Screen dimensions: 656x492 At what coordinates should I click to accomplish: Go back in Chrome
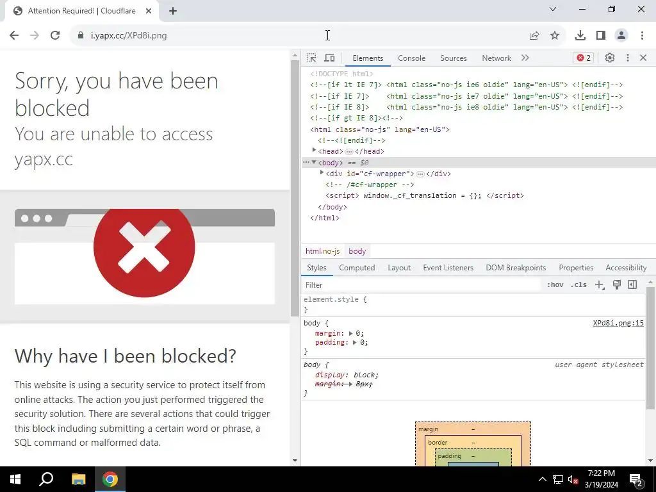point(14,36)
